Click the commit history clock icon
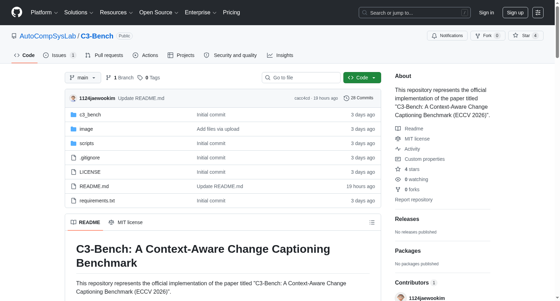560x301 pixels. click(346, 98)
